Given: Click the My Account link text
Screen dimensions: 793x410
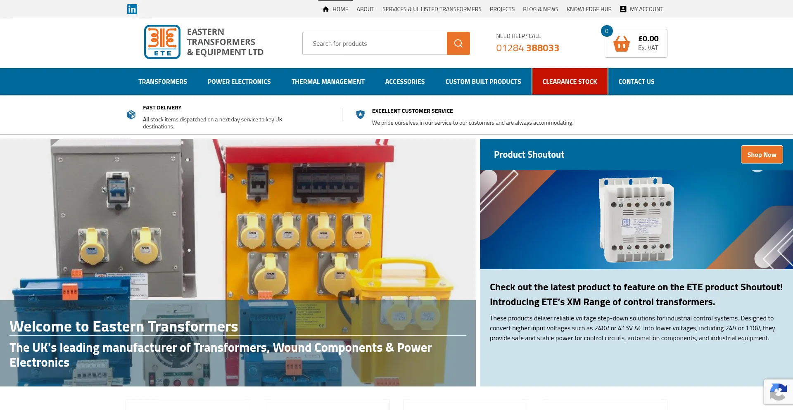Looking at the screenshot, I should point(646,9).
